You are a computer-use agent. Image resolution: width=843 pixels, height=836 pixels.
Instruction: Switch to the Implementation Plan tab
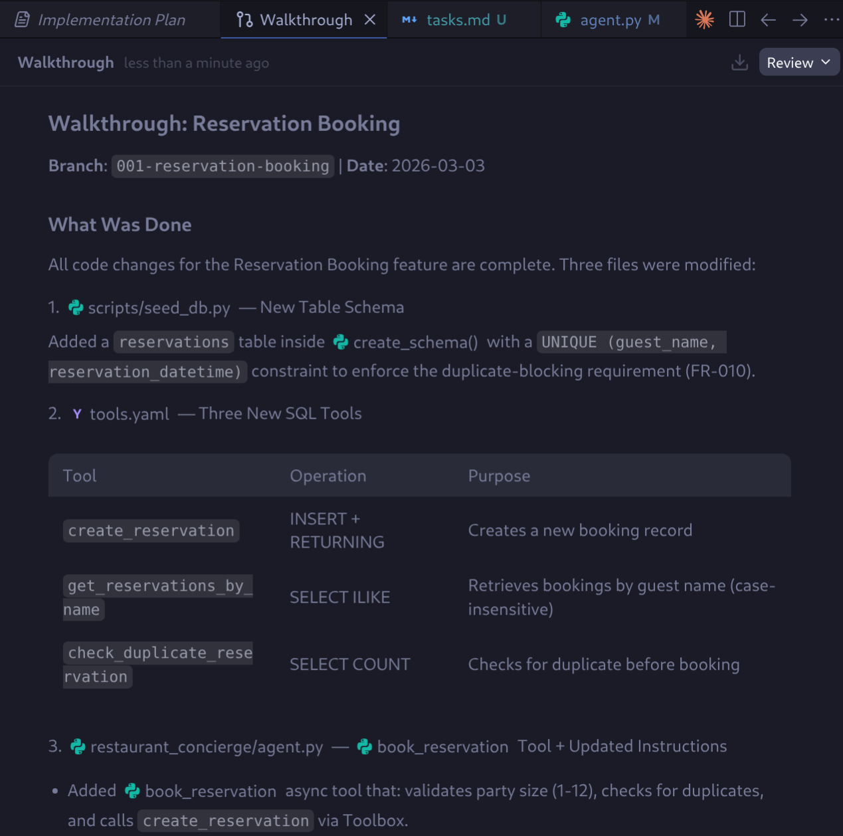[x=111, y=20]
